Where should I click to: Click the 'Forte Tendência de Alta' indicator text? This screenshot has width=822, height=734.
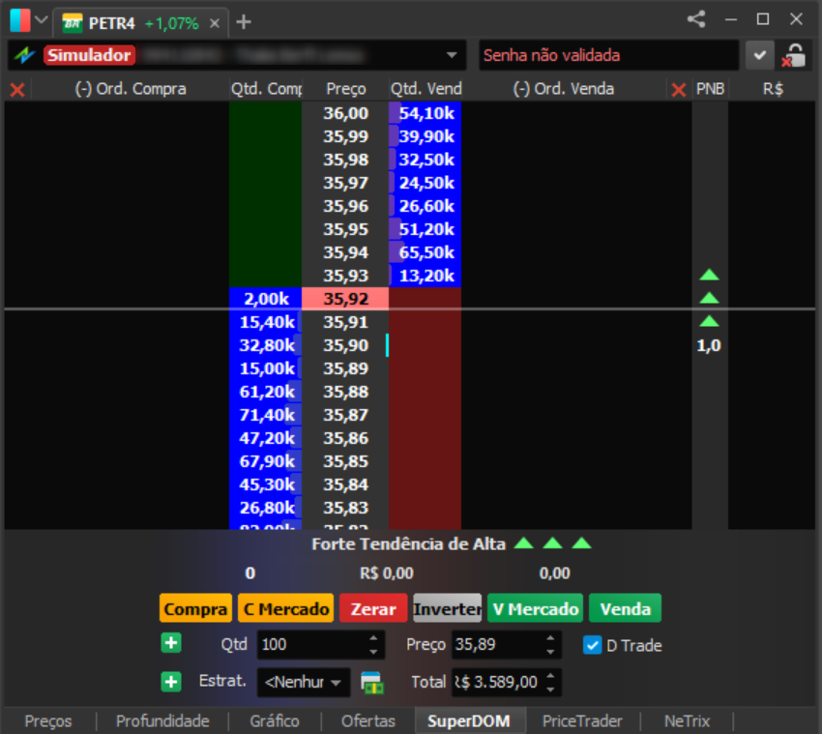408,544
